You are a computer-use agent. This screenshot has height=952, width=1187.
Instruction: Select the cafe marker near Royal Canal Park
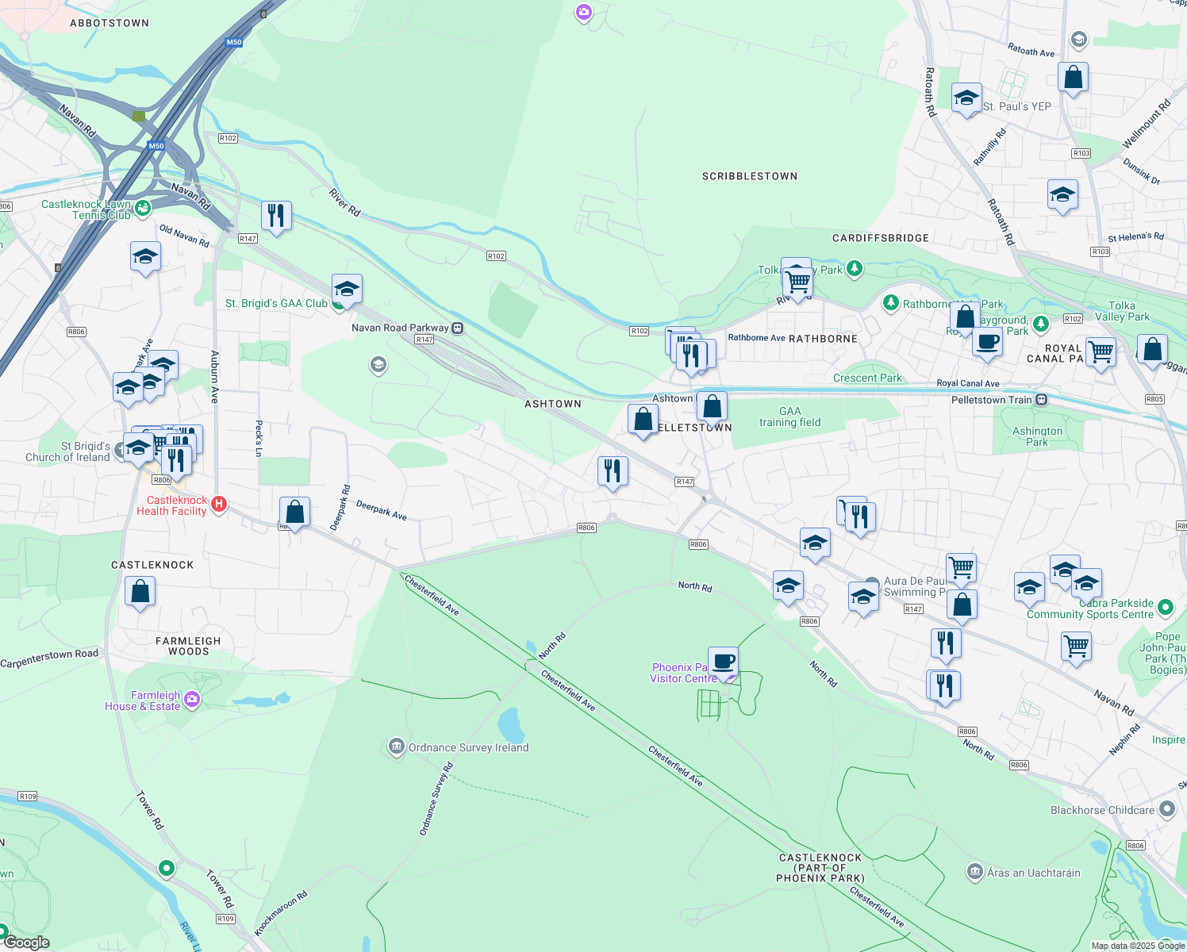[987, 343]
